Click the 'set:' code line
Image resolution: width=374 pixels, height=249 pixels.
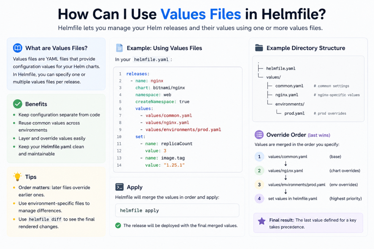pyautogui.click(x=140, y=137)
